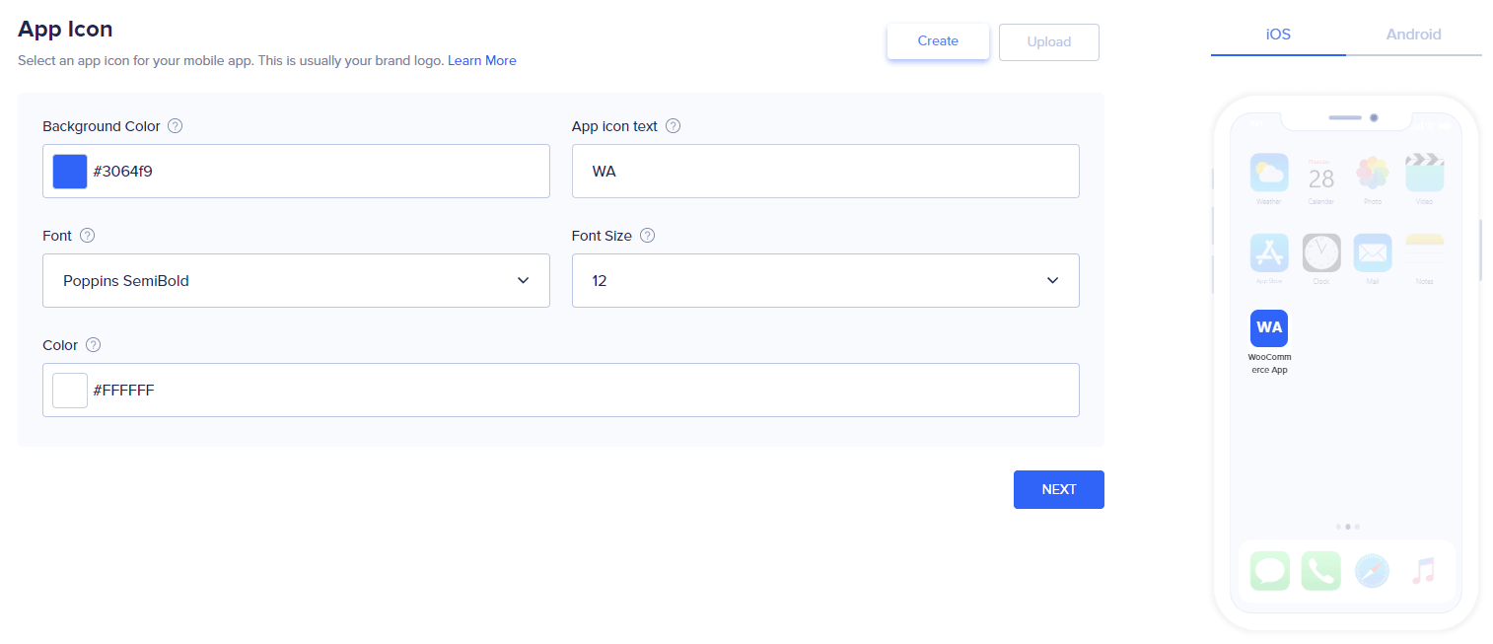1493x644 pixels.
Task: Select the Music icon in the dock
Action: tap(1424, 570)
